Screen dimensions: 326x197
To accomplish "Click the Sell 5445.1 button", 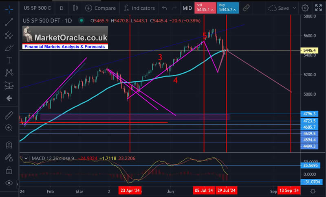I will point(205,8).
